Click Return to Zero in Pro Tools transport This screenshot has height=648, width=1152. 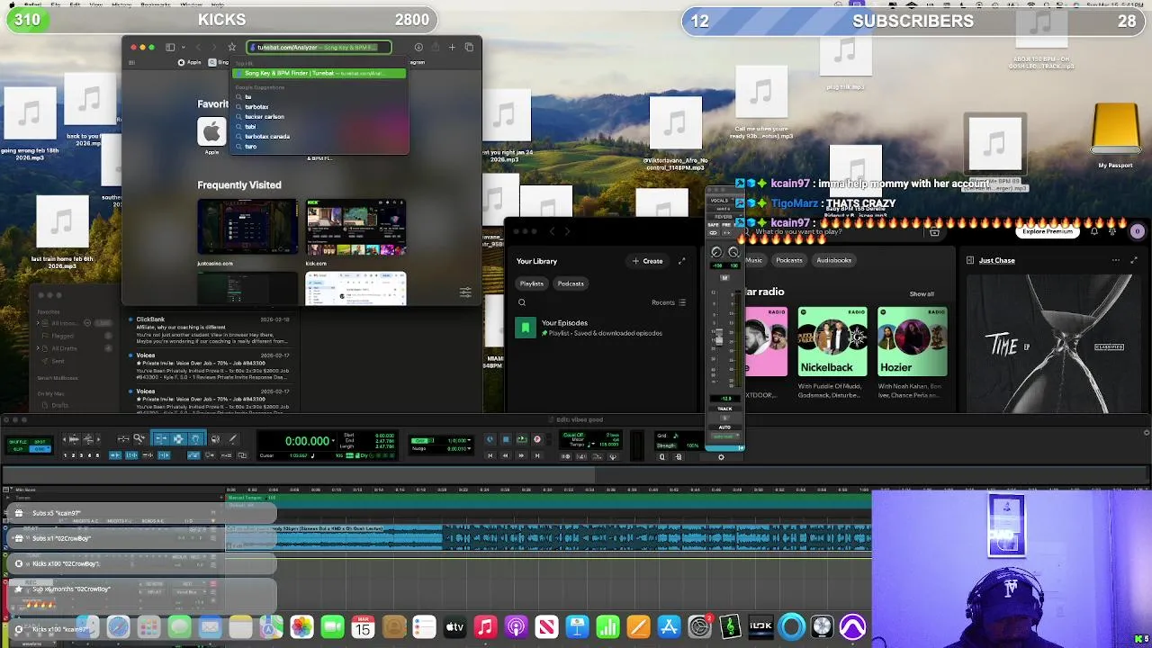click(x=490, y=455)
